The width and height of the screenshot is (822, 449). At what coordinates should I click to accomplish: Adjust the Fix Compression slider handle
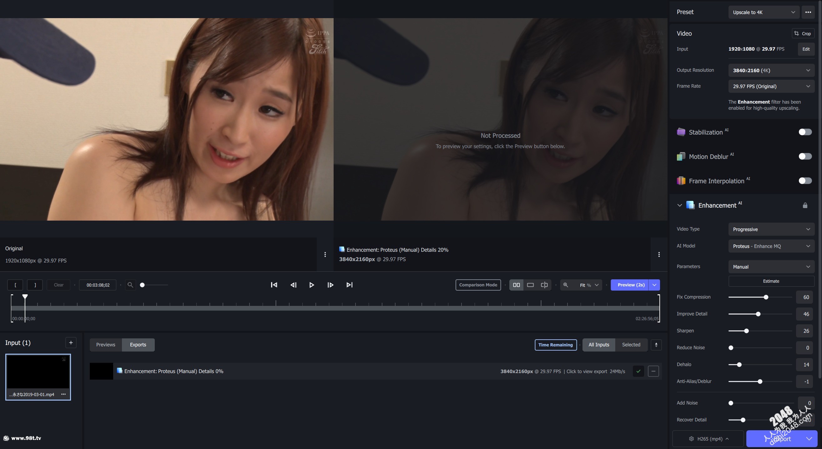pyautogui.click(x=766, y=297)
